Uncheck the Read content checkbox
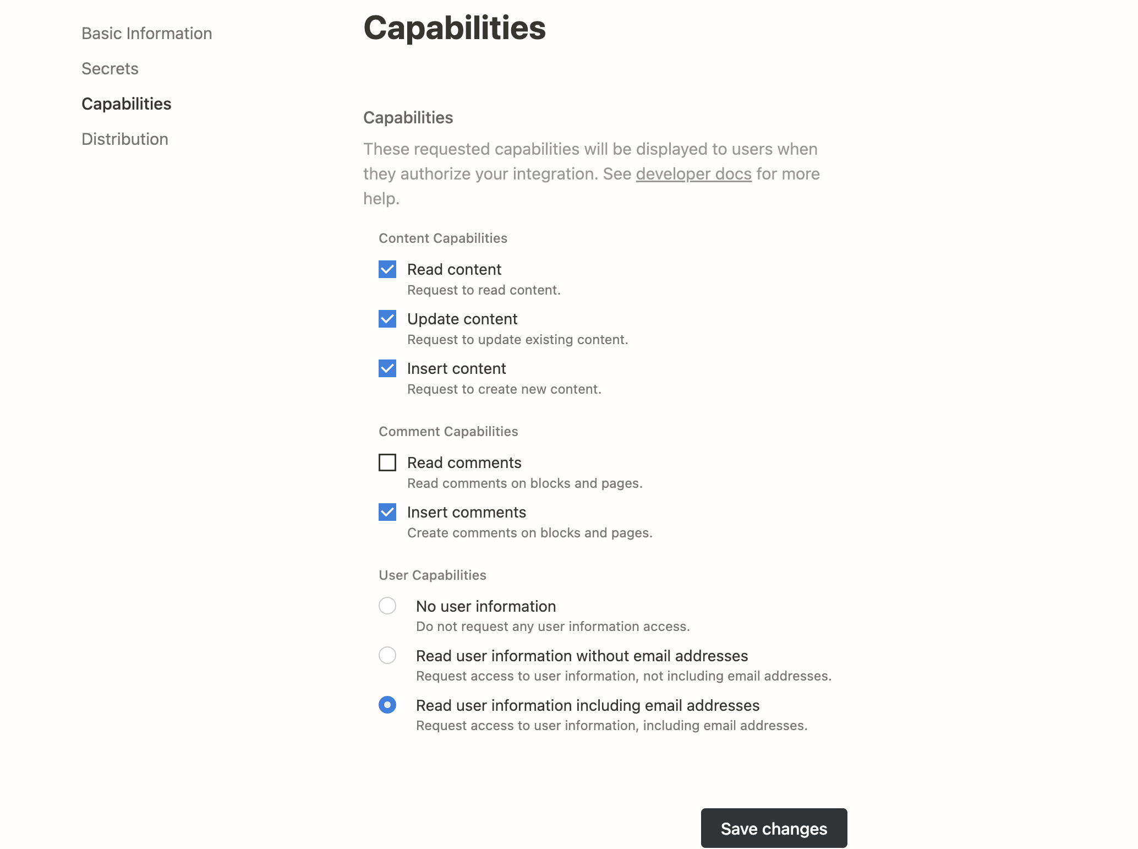This screenshot has width=1138, height=849. 387,269
